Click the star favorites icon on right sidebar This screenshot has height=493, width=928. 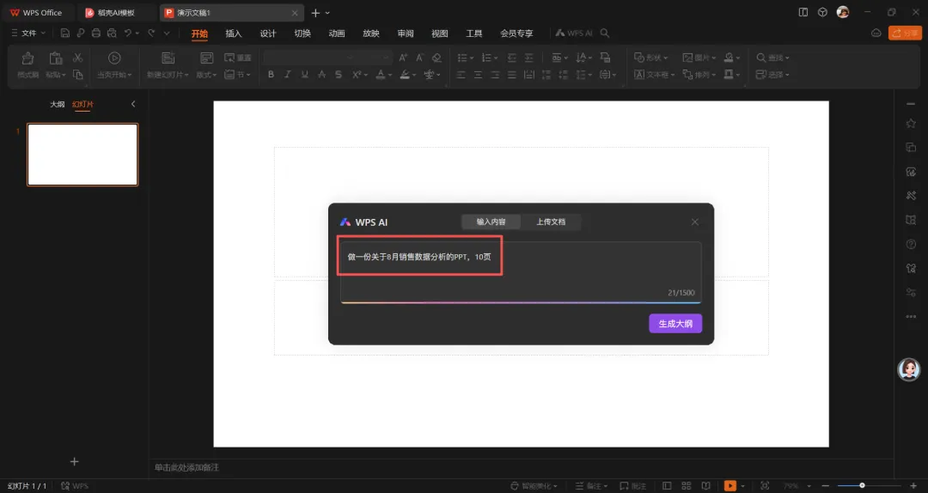click(911, 123)
